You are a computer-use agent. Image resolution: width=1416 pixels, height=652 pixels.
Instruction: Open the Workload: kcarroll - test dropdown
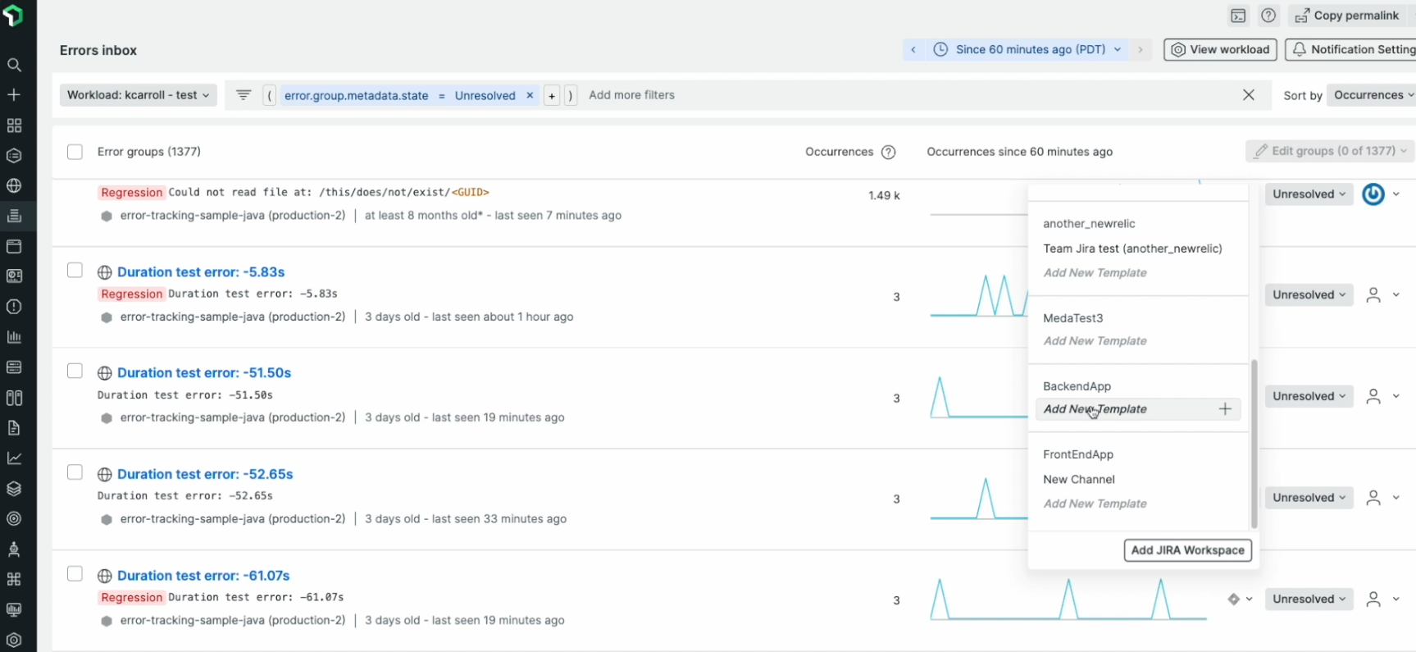[x=138, y=95]
